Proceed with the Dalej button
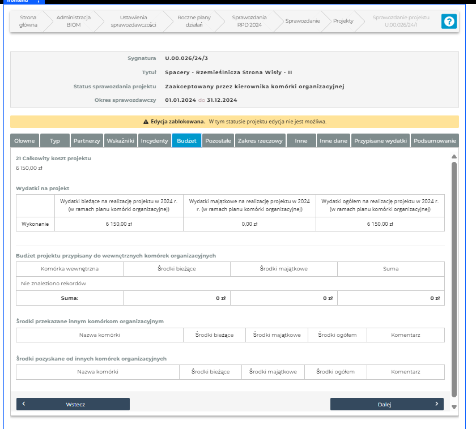The image size is (476, 429). point(386,404)
